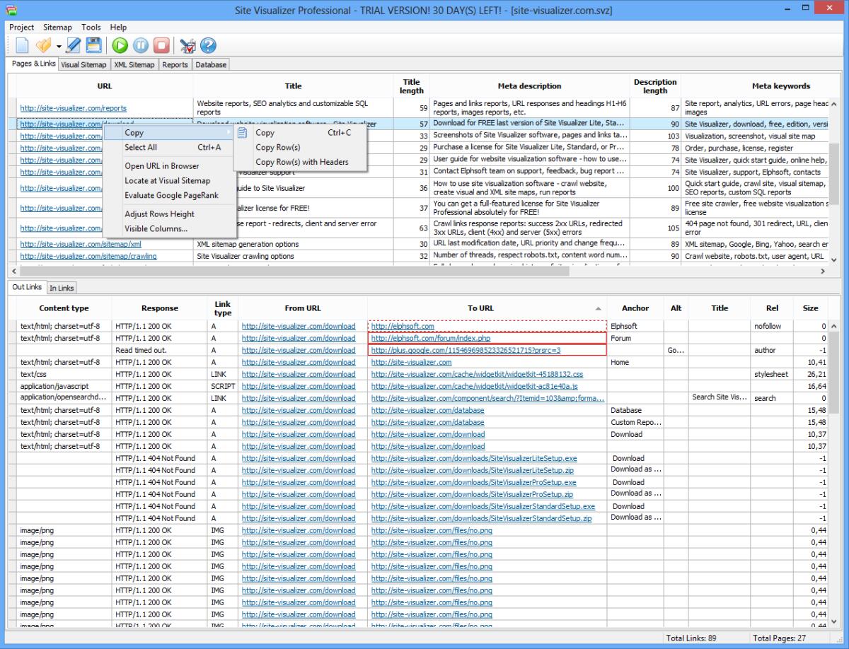Image resolution: width=849 pixels, height=649 pixels.
Task: Open an existing project via the folder icon
Action: click(x=42, y=46)
